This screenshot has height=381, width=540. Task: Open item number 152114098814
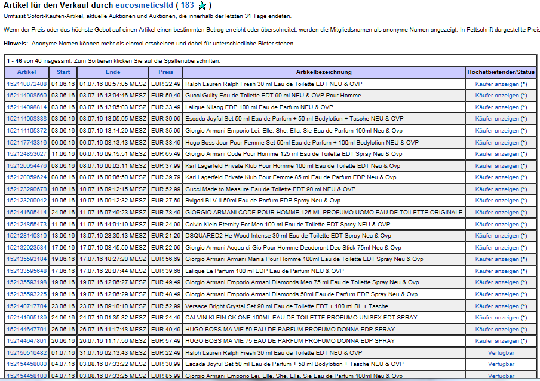tap(27, 107)
